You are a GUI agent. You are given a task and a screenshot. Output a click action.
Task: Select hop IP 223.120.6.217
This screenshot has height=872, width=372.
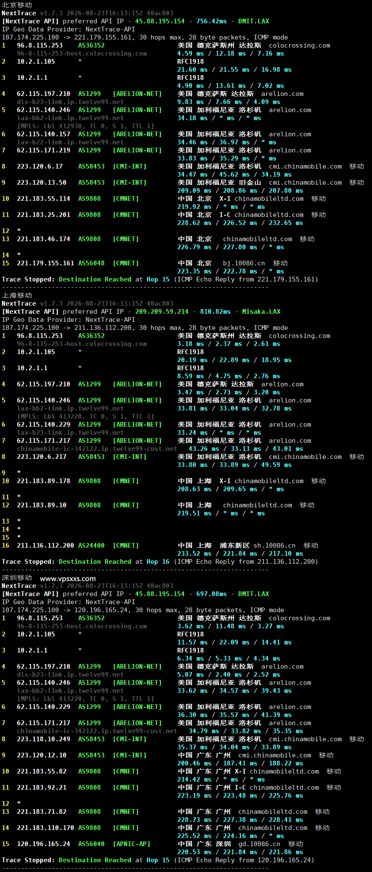[x=42, y=457]
